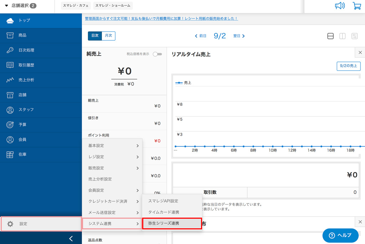Image resolution: width=365 pixels, height=244 pixels.
Task: Click the 日次処理 key icon
Action: pyautogui.click(x=10, y=50)
